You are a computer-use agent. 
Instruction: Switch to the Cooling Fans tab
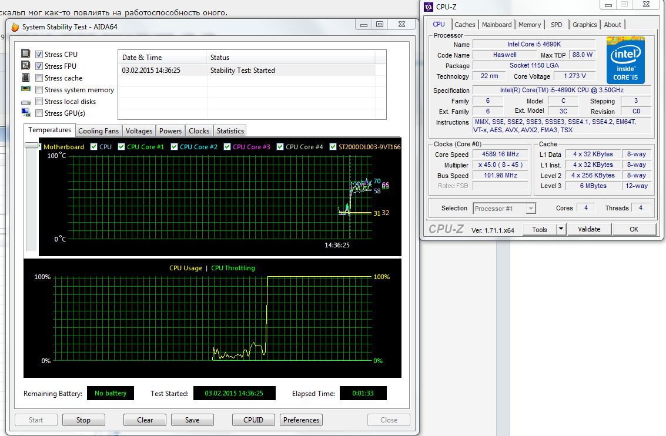99,131
